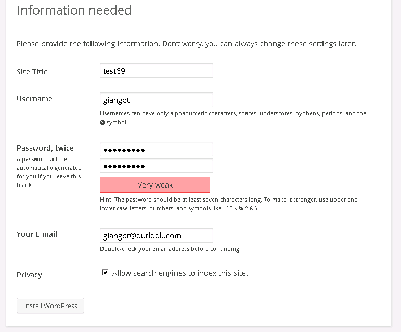Click the Username label text
401x332 pixels.
(34, 99)
